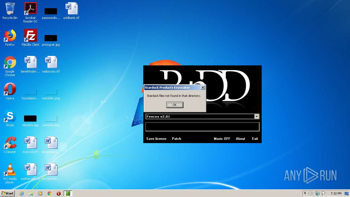350x197 pixels.
Task: Open the Action Center flag icon
Action: (x=324, y=193)
